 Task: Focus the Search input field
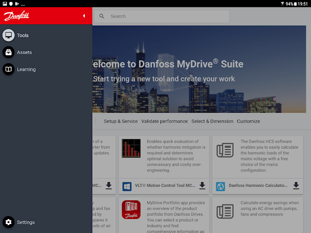coord(162,16)
